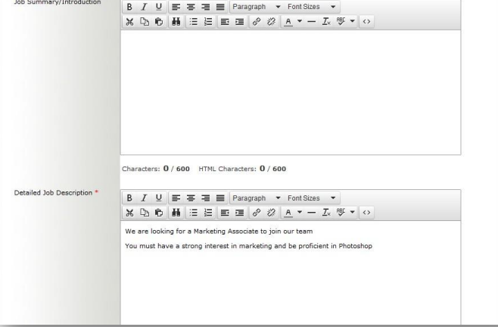Insert numbered list in Detailed Job Description editor
498x327 pixels.
pyautogui.click(x=208, y=213)
